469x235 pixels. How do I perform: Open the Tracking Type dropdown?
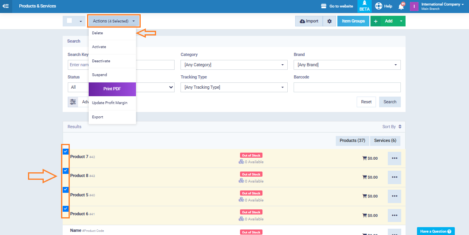(234, 87)
